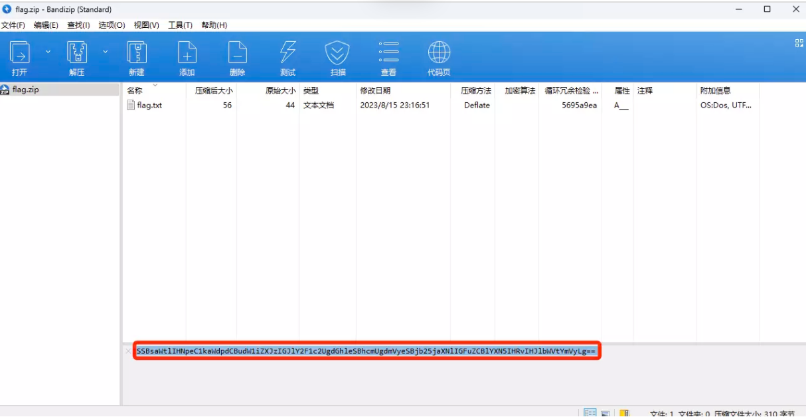Open the 选项(O) menu
Image resolution: width=806 pixels, height=417 pixels.
pyautogui.click(x=112, y=25)
